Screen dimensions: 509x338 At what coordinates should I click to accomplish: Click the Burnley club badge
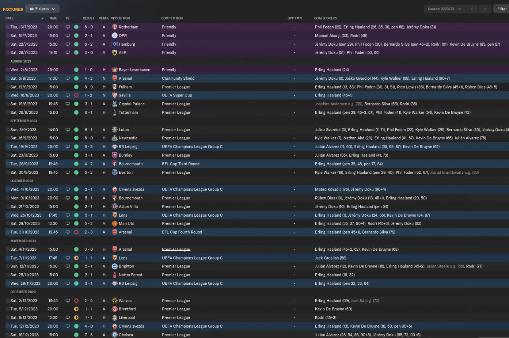tap(115, 155)
